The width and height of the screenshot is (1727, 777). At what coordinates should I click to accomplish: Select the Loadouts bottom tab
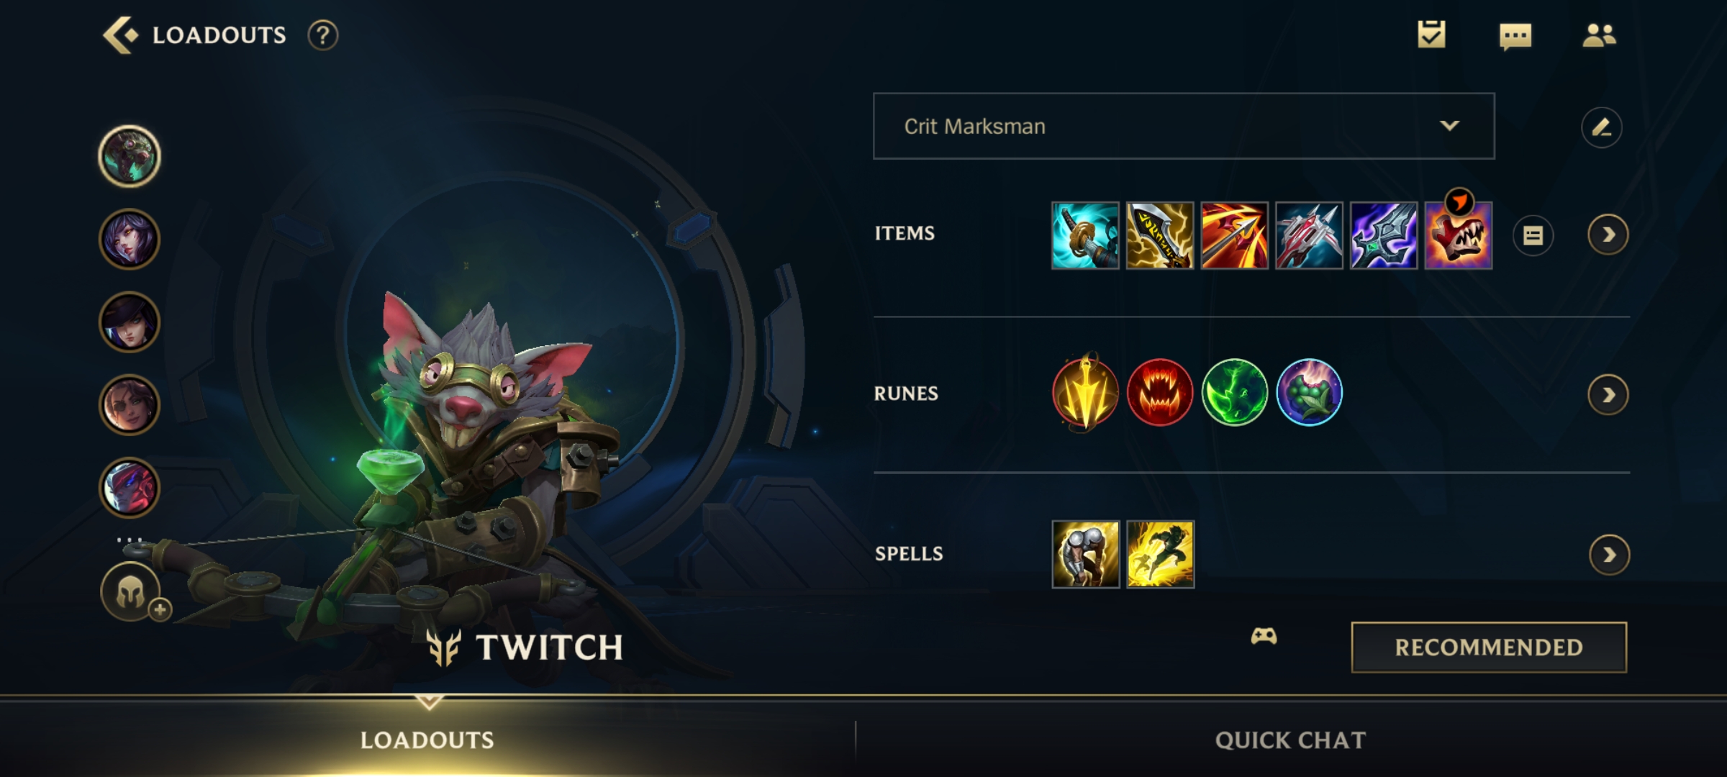(427, 740)
